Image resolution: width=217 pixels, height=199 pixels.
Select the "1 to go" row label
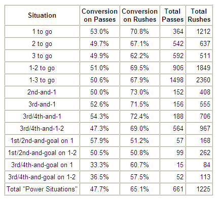coord(42,31)
